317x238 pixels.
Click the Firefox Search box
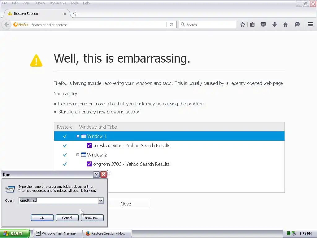click(207, 24)
